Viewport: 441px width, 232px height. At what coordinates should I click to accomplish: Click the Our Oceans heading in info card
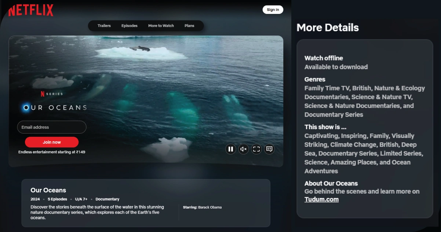tap(48, 190)
